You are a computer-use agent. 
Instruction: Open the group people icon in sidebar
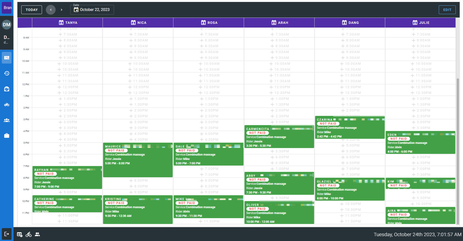point(7,120)
